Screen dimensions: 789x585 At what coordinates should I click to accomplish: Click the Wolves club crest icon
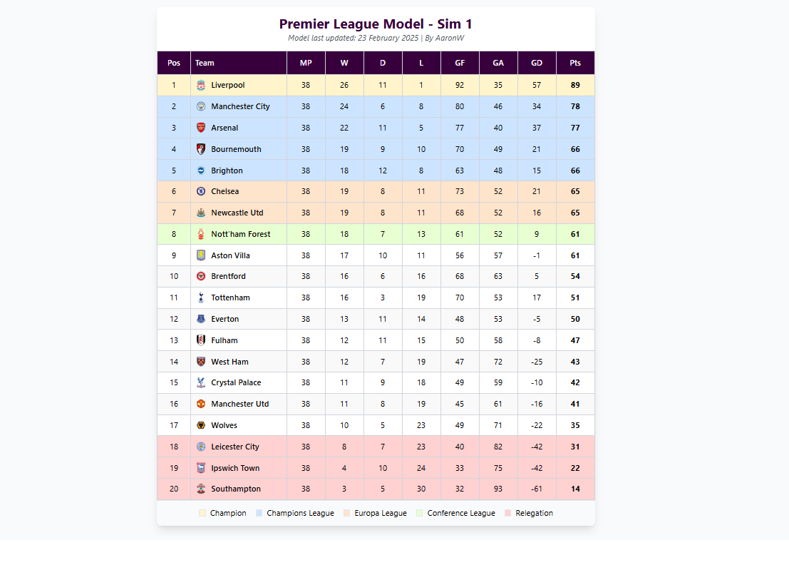201,425
